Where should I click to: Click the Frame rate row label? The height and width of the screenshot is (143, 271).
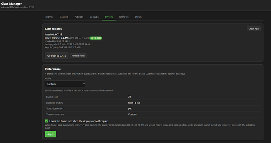tap(52, 97)
